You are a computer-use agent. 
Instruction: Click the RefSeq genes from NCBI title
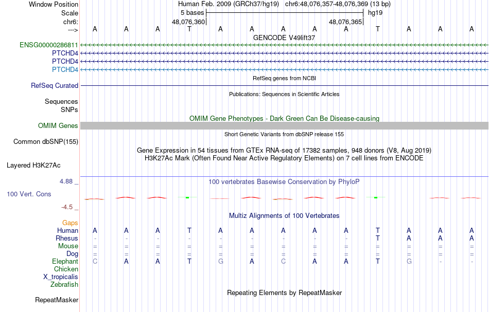click(x=285, y=78)
